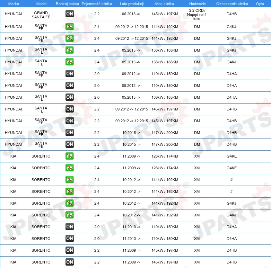Click HYUNDAI in the GRAND SANTA FÉ row
The image size is (271, 268).
(x=13, y=14)
